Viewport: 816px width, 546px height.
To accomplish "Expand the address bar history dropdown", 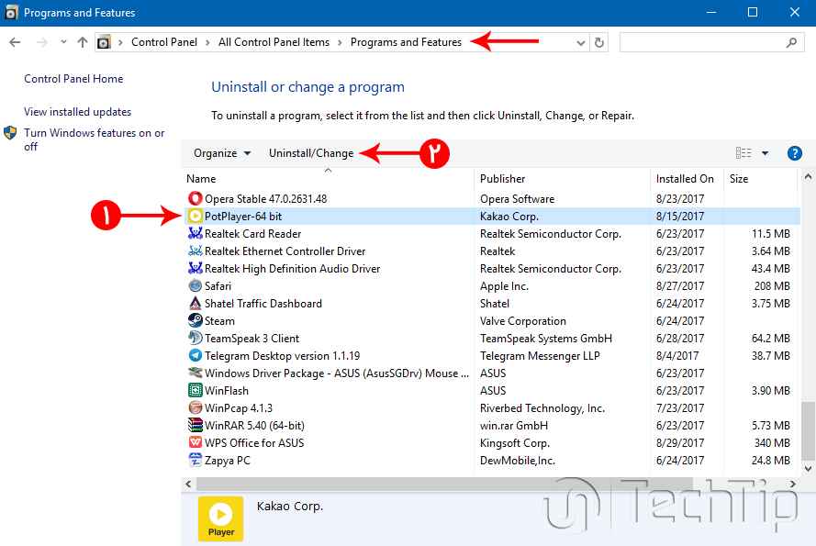I will coord(580,42).
